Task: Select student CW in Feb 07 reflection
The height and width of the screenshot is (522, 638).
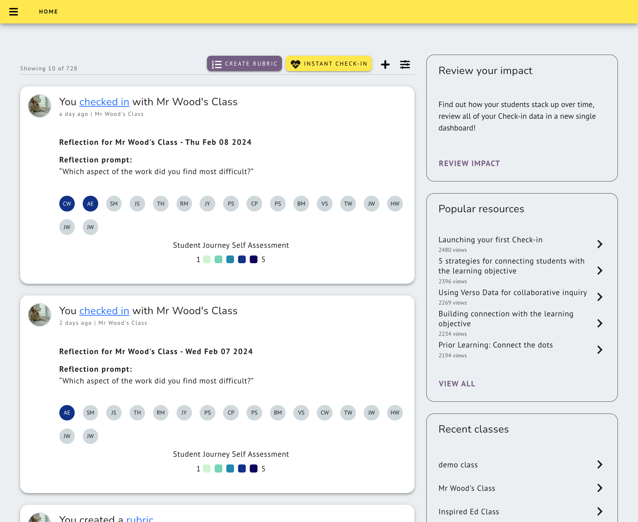Action: [x=325, y=413]
